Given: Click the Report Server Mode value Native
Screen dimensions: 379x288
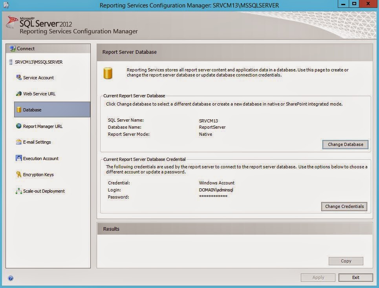Looking at the screenshot, I should tap(205, 134).
